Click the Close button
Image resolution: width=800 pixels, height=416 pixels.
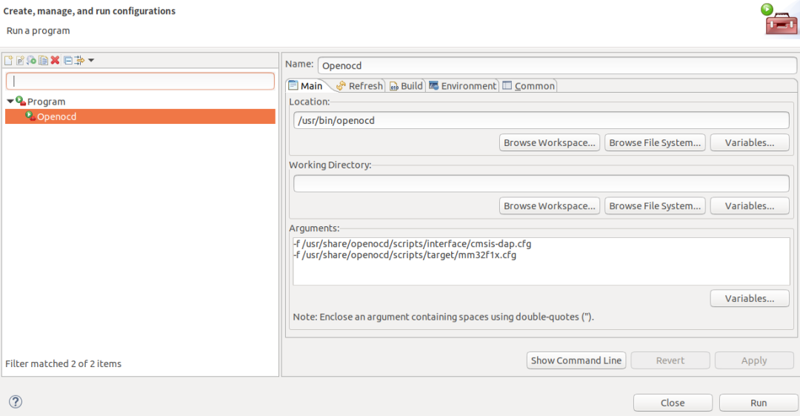point(673,403)
